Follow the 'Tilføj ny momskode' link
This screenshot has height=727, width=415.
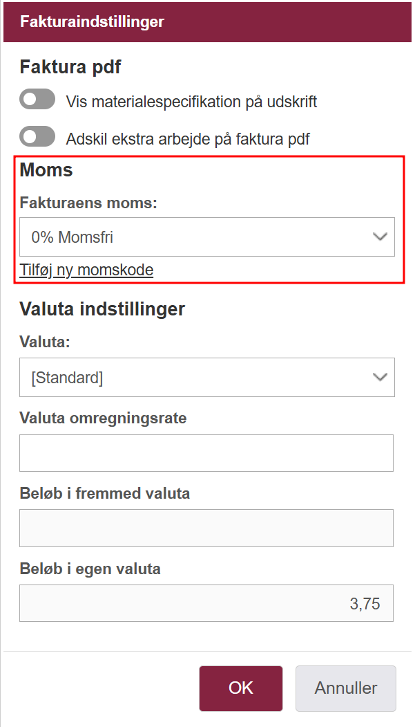tap(86, 270)
